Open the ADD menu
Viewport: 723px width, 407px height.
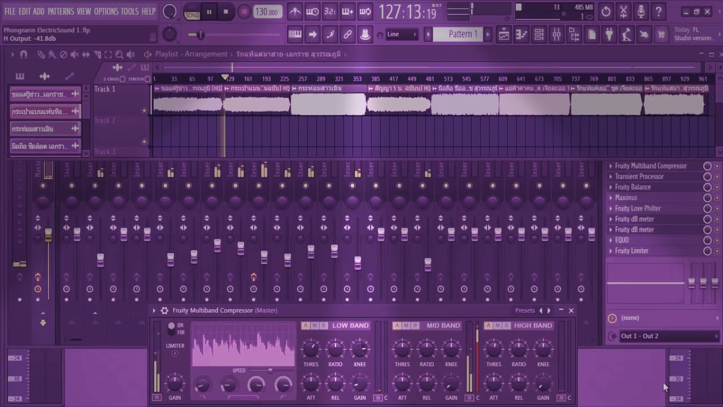pos(38,11)
